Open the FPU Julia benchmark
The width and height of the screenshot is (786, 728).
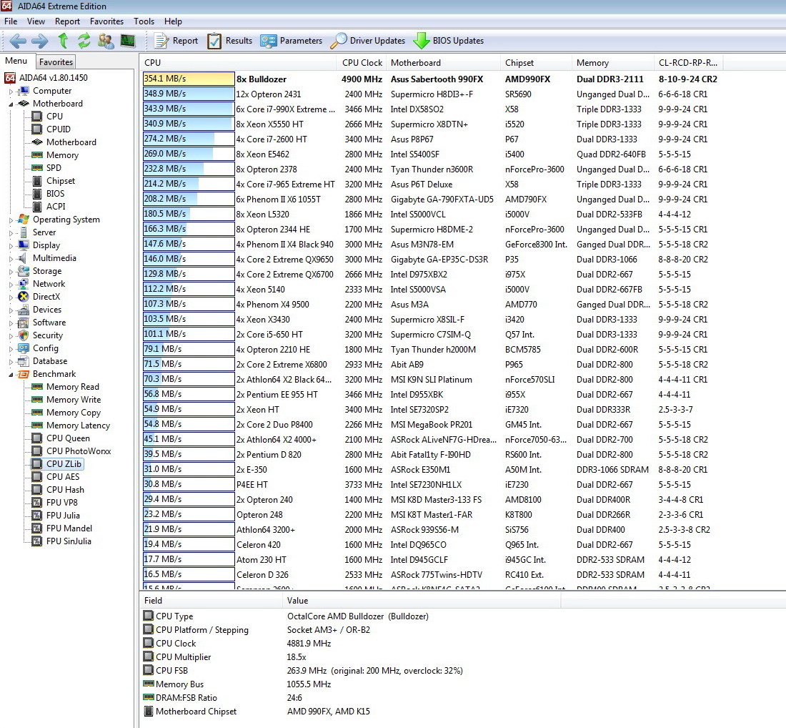(63, 516)
